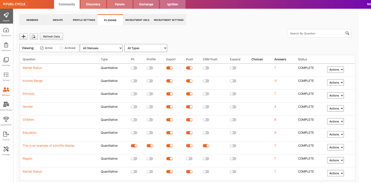Screen dimensions: 371x183
Task: Open the Profile Settings sub-tab
Action: 84,20
